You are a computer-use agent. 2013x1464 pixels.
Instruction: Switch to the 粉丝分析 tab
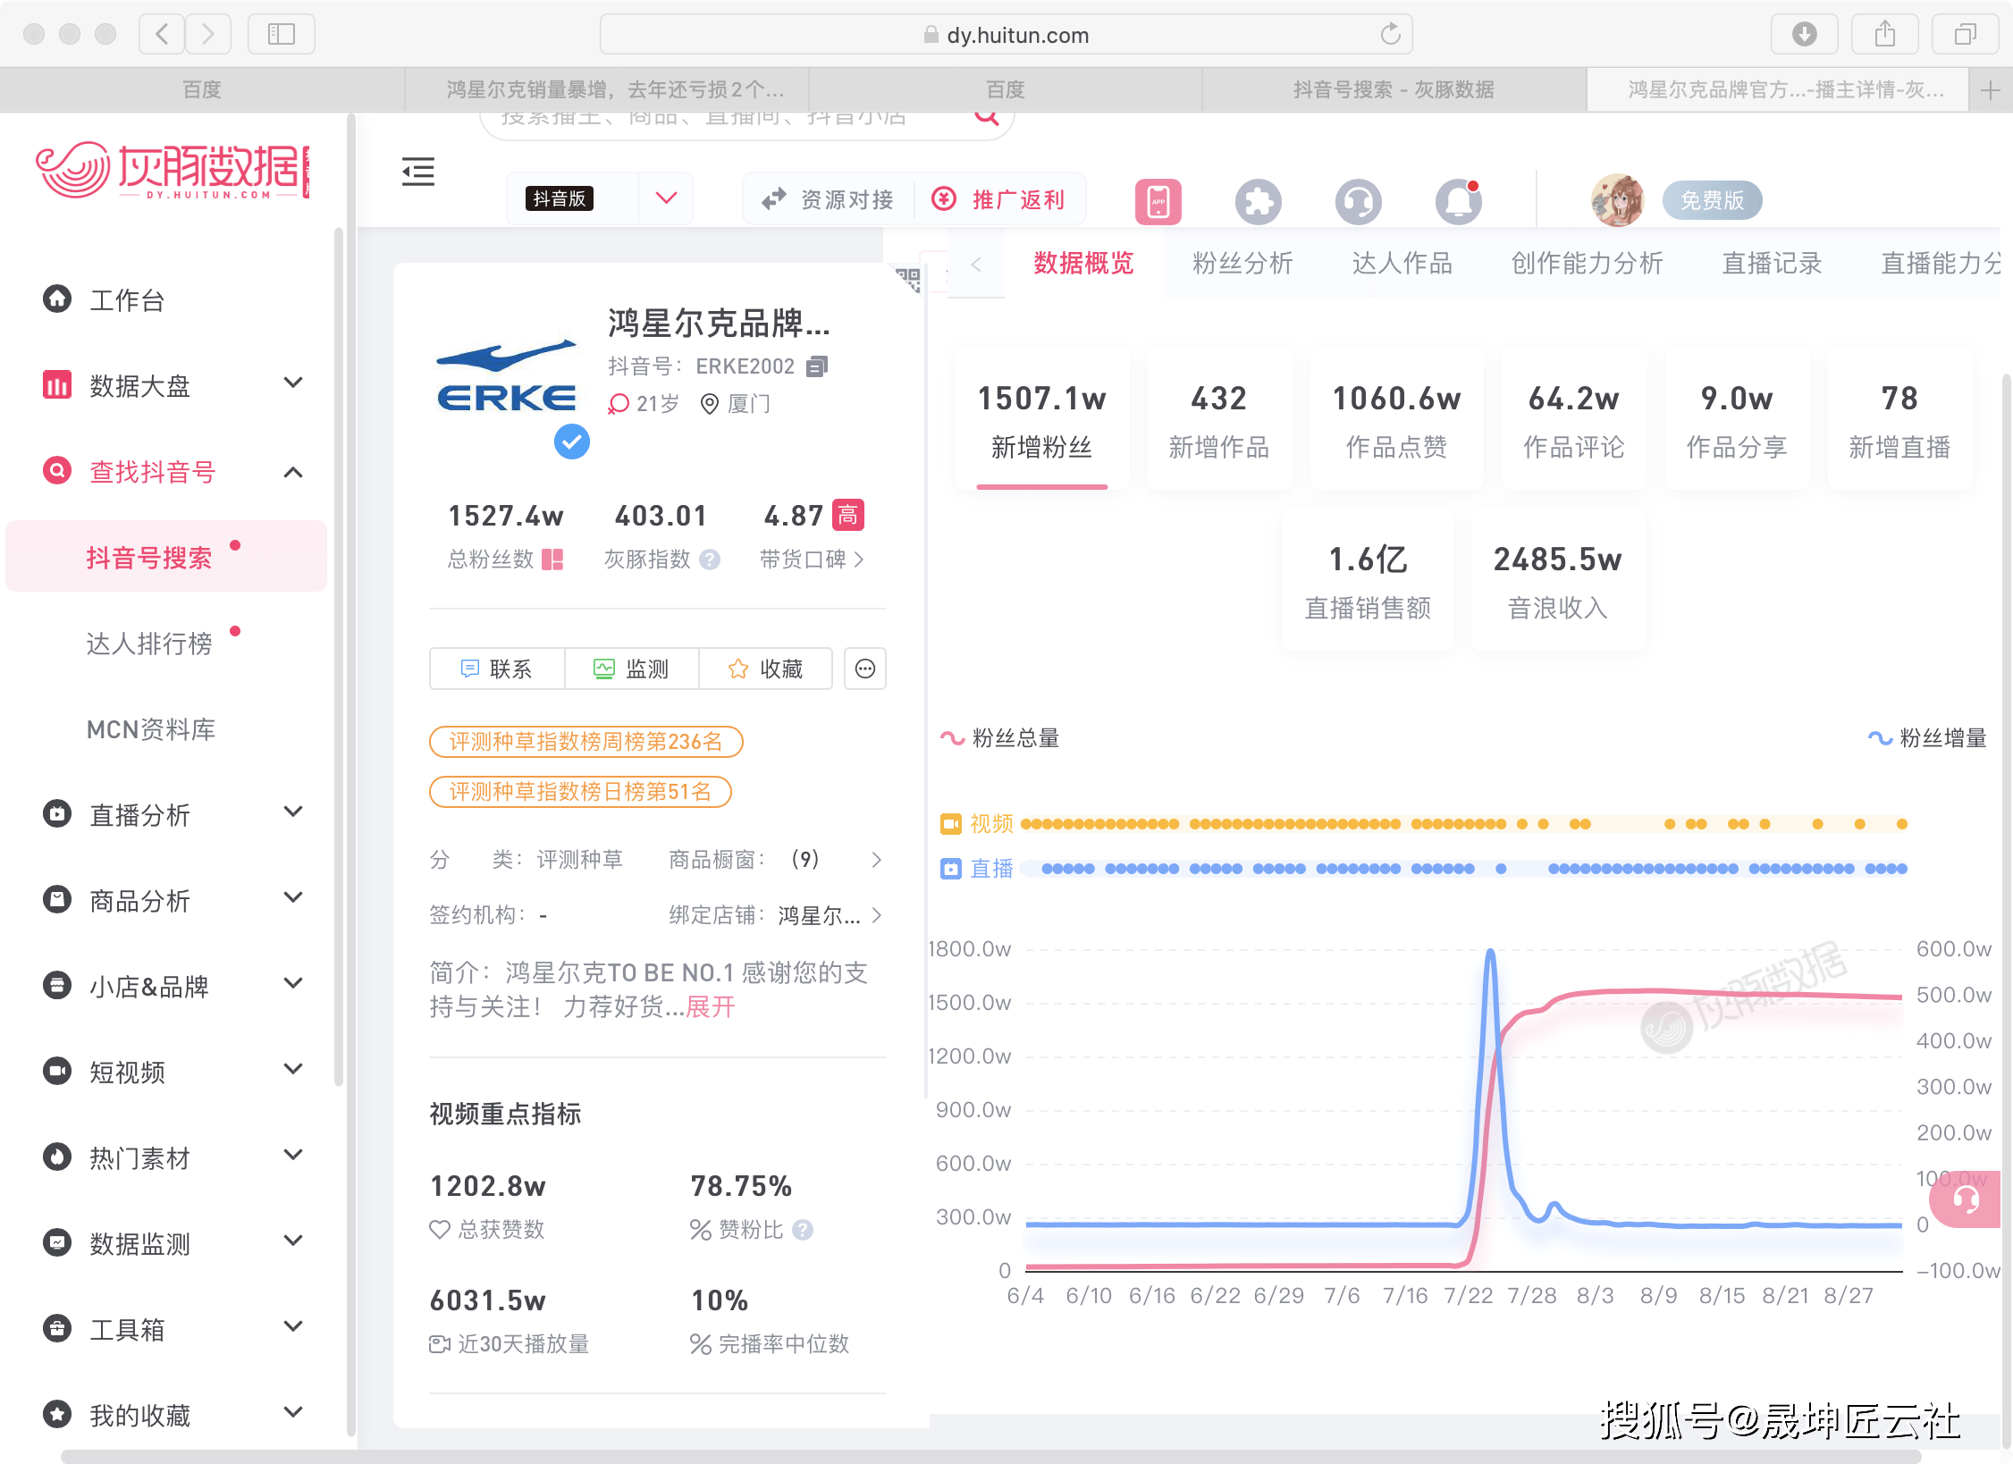coord(1242,263)
